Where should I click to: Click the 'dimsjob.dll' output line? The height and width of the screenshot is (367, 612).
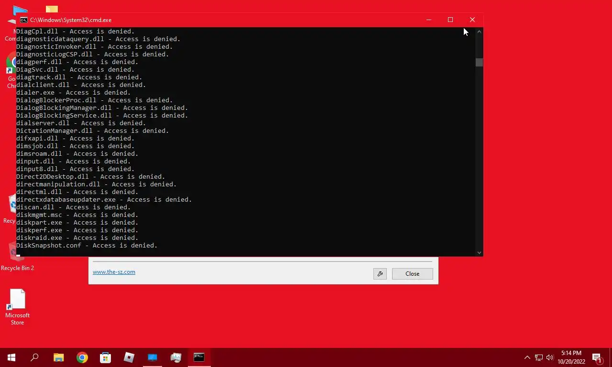[x=76, y=146]
